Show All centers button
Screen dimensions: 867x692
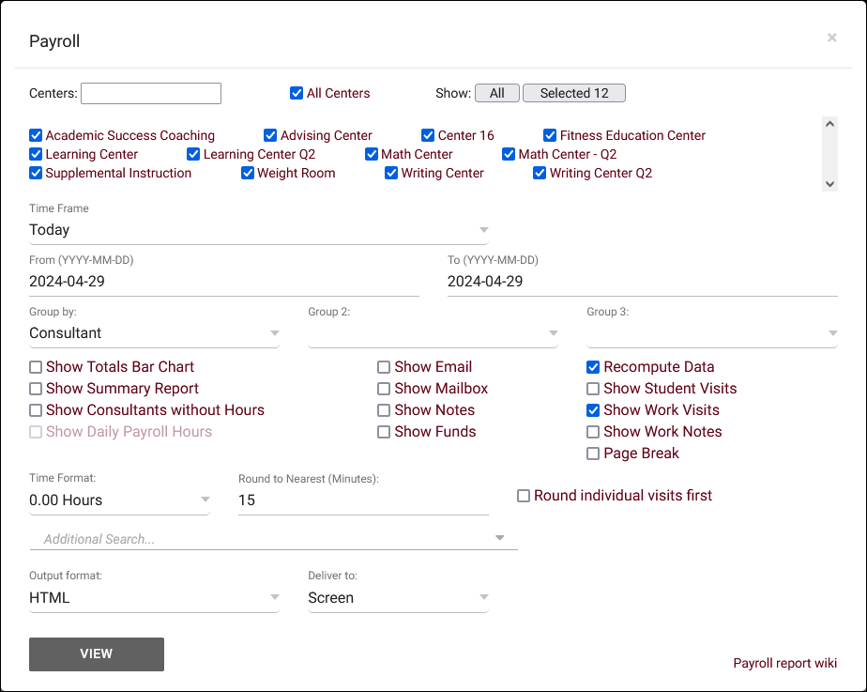497,93
